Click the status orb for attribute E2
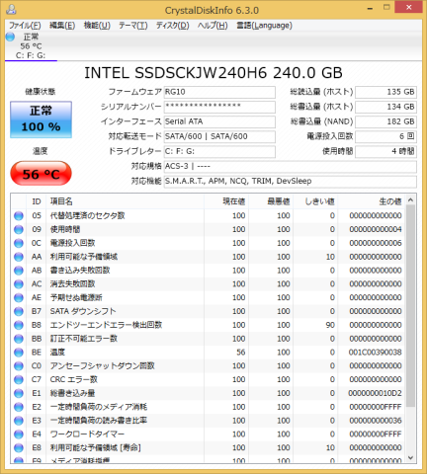Image resolution: width=427 pixels, height=474 pixels. coord(19,407)
